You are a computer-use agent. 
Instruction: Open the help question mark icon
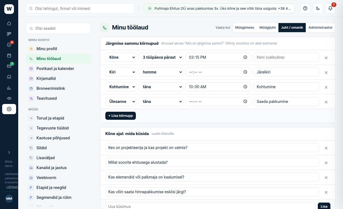(305, 8)
